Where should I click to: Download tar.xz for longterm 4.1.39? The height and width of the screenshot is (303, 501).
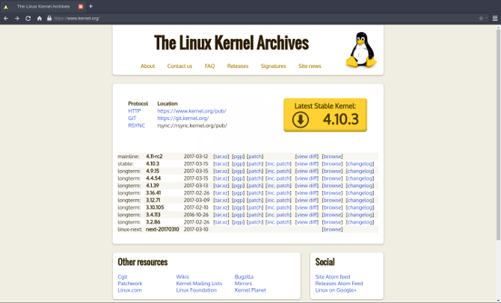coord(221,186)
